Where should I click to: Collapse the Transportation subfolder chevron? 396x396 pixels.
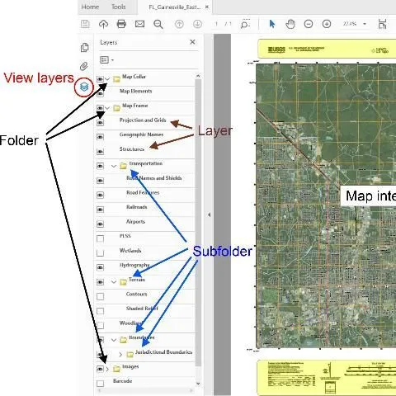pyautogui.click(x=114, y=166)
